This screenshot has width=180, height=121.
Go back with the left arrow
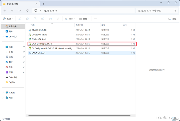click(x=5, y=11)
